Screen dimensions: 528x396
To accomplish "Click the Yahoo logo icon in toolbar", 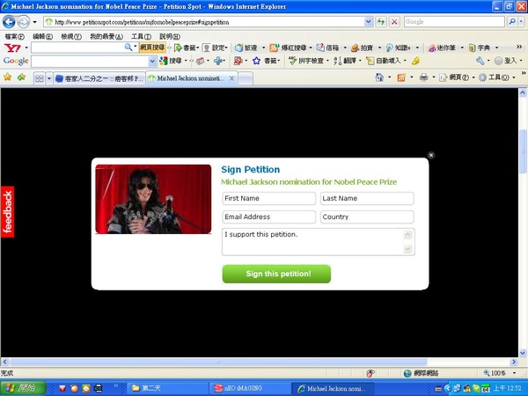I will pos(12,48).
